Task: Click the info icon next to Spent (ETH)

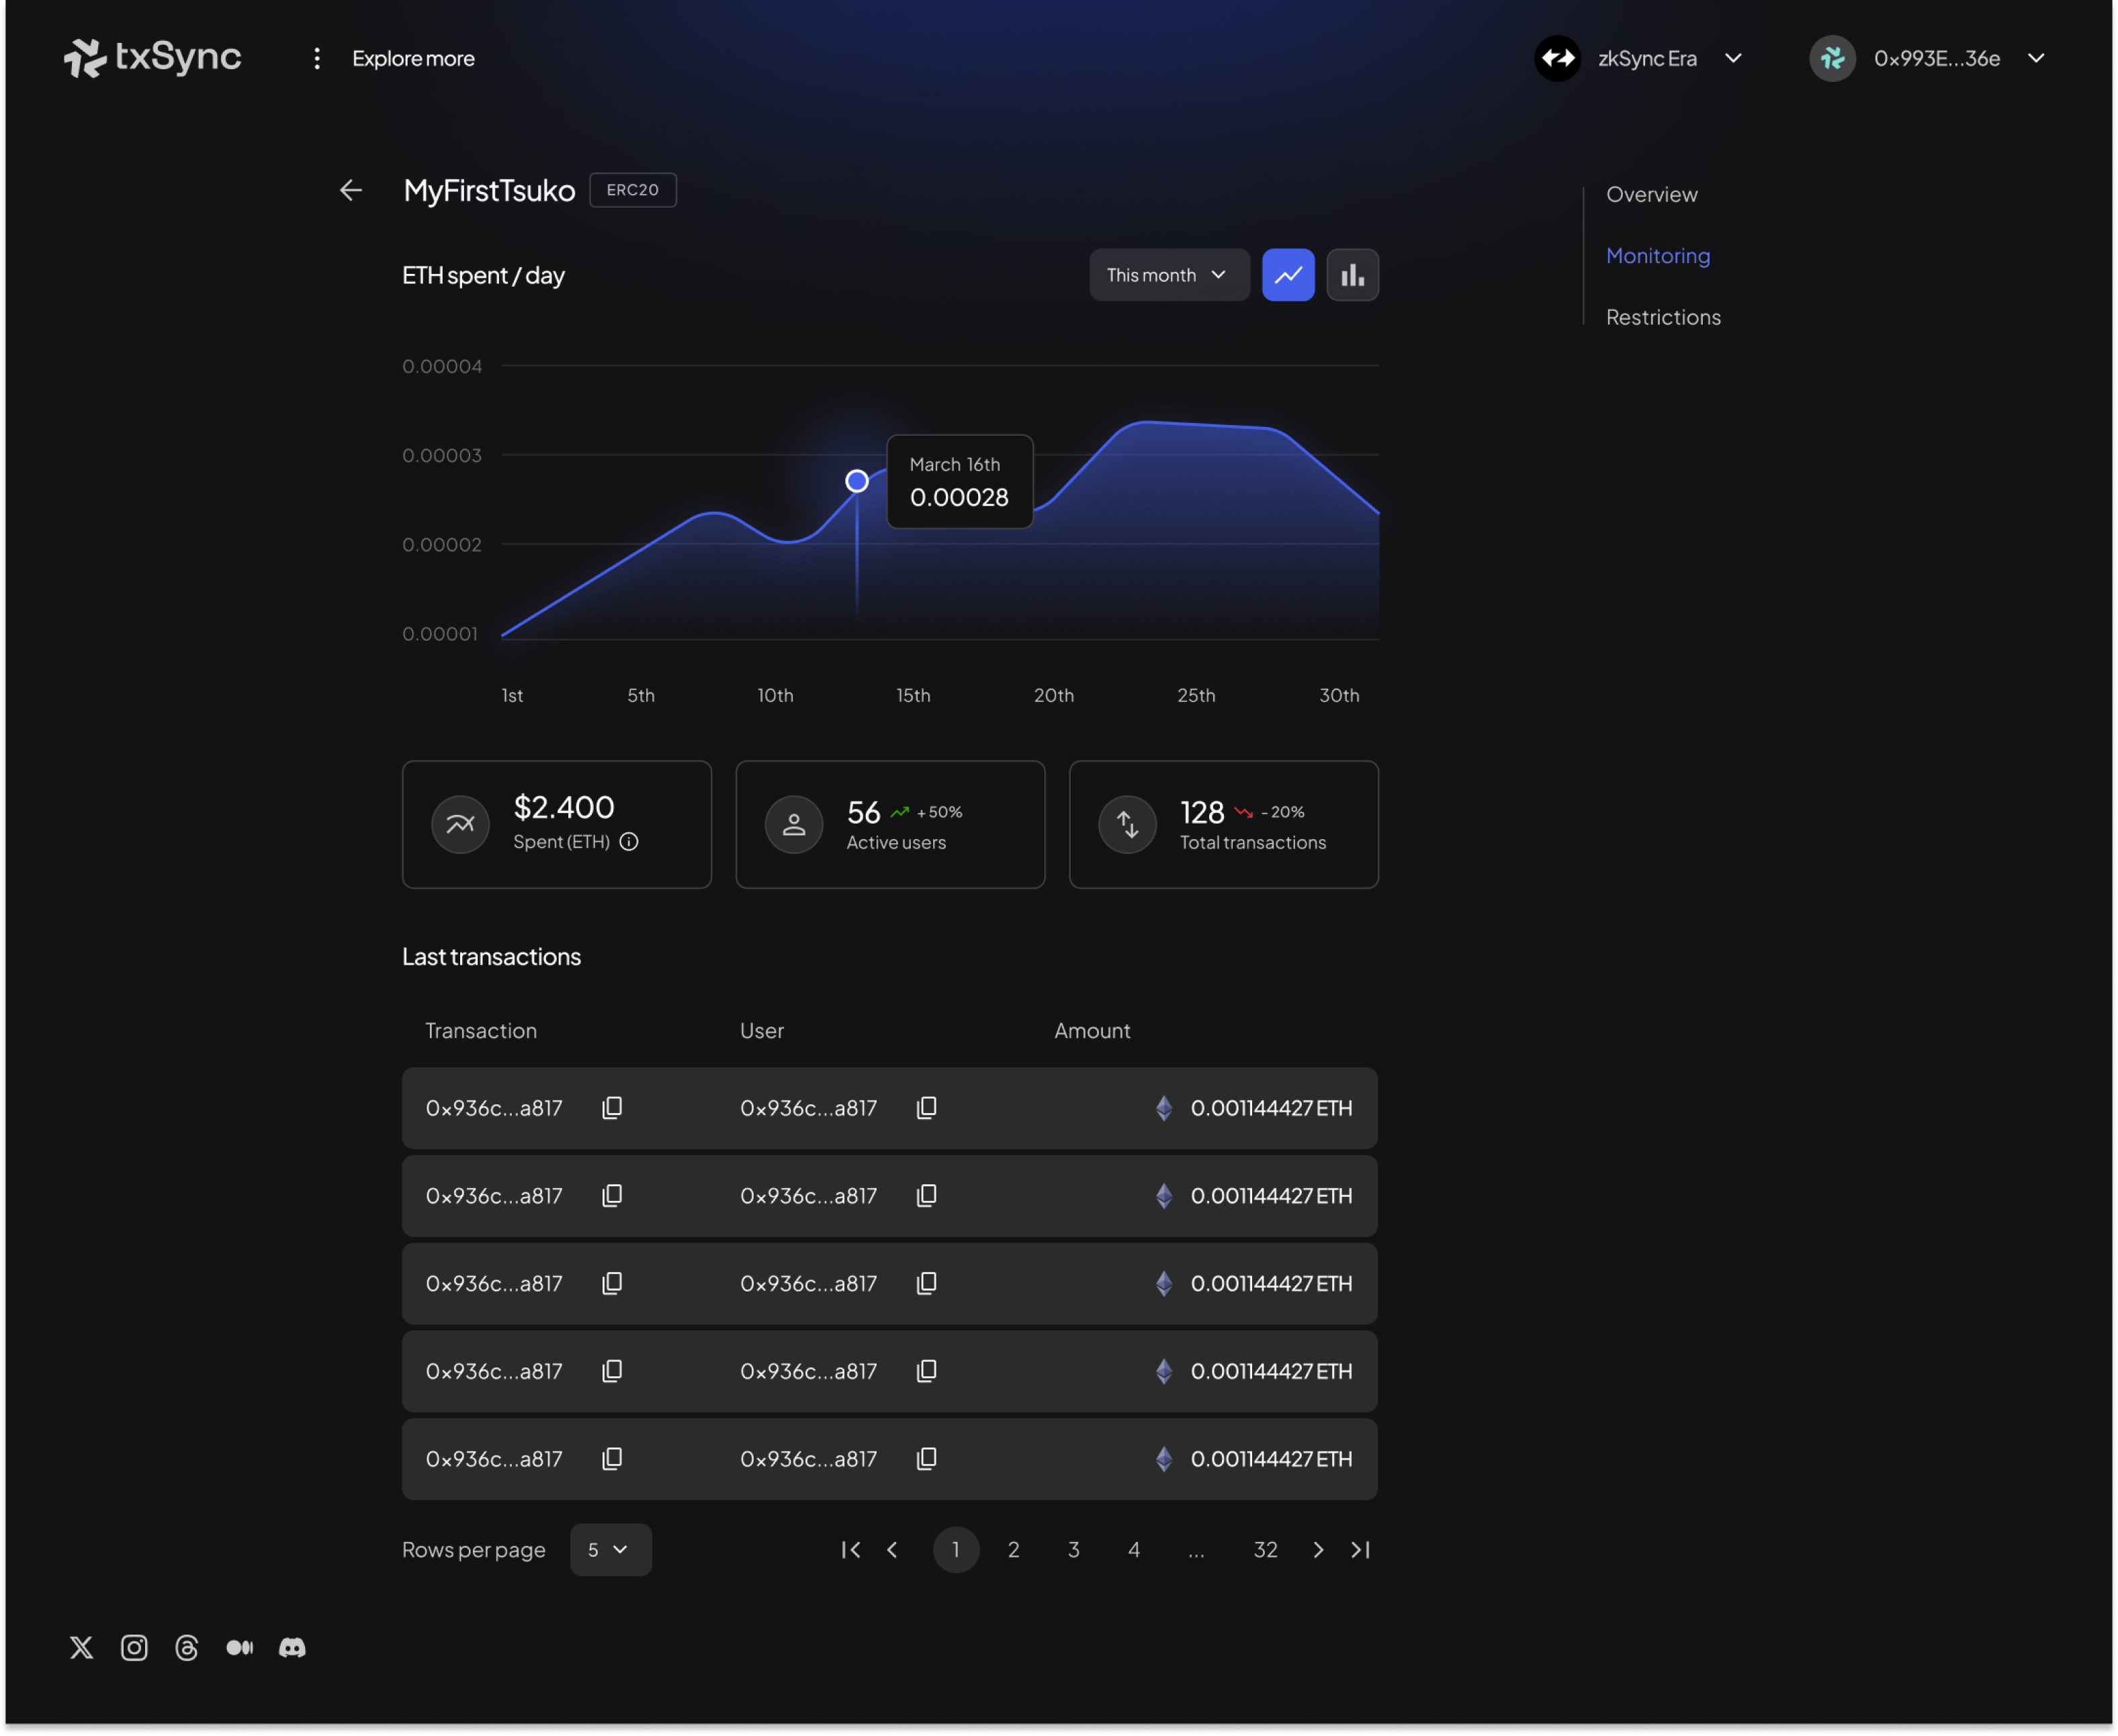Action: pyautogui.click(x=629, y=842)
